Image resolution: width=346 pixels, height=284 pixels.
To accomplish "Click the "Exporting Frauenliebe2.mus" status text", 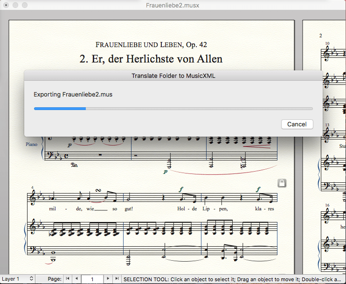I will [x=73, y=95].
